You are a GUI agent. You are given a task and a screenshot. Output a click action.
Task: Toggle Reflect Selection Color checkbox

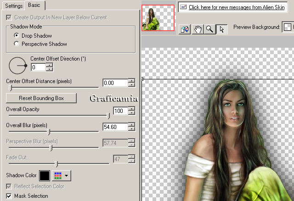tap(9, 186)
